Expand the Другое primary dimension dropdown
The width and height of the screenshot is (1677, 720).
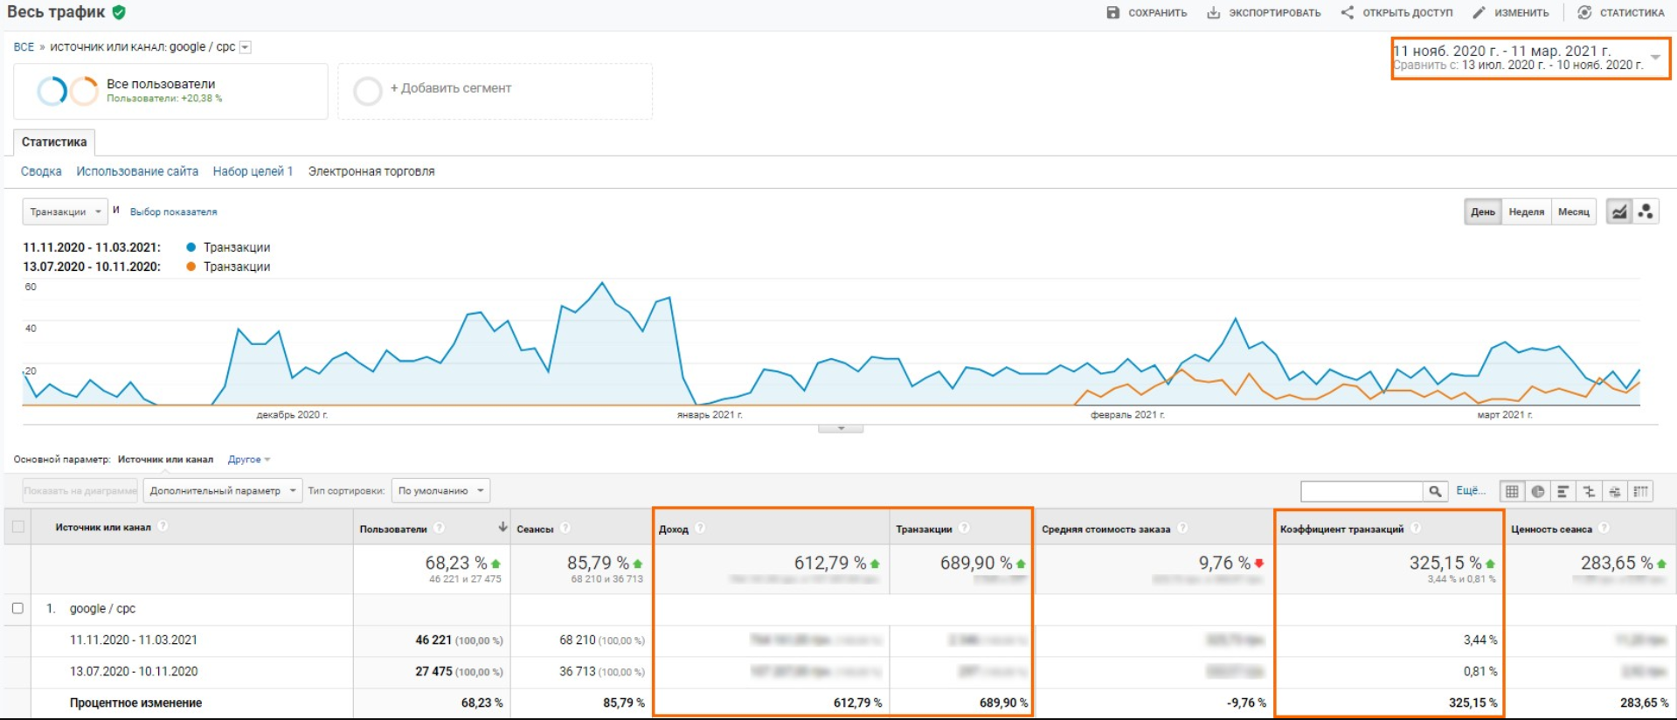tap(249, 460)
